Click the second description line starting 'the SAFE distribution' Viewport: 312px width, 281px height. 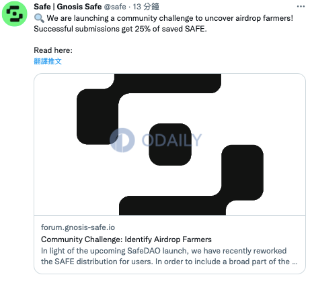click(x=169, y=262)
